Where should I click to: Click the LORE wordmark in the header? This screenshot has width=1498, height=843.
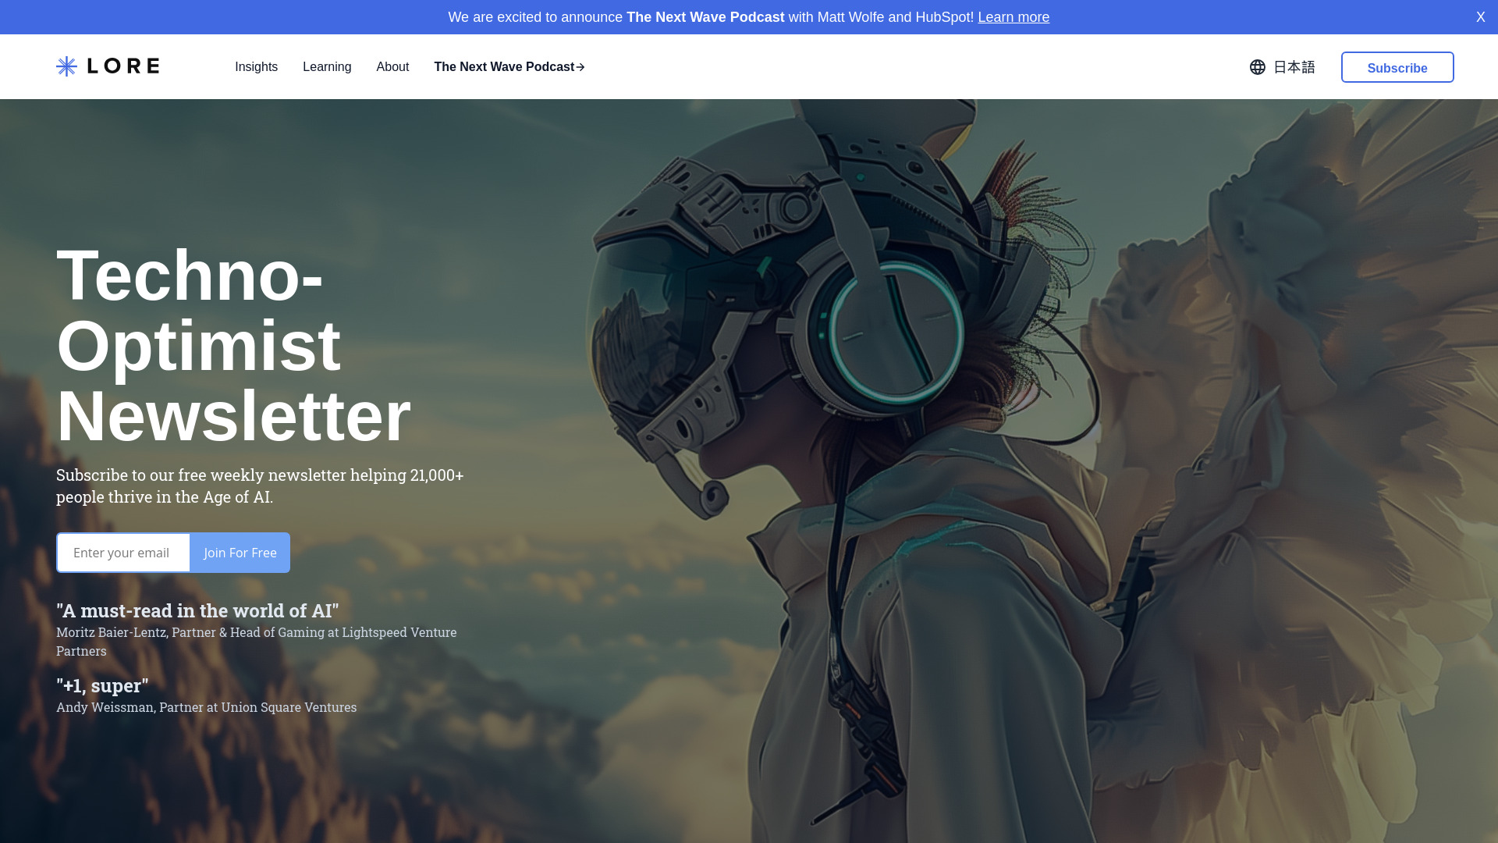[123, 66]
